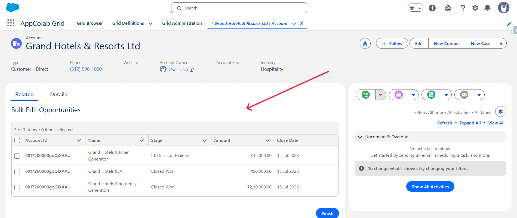Switch to the Details tab
Screen dimensions: 517x218
[59, 94]
